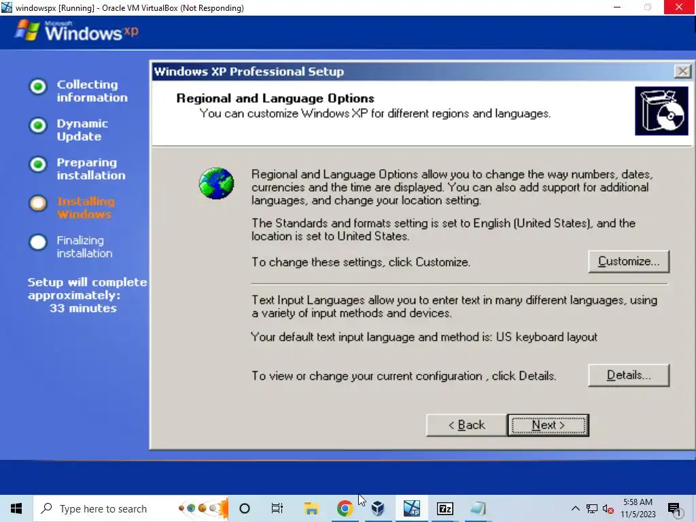Click the Collecting information step indicator
This screenshot has height=522, width=696.
pos(38,86)
